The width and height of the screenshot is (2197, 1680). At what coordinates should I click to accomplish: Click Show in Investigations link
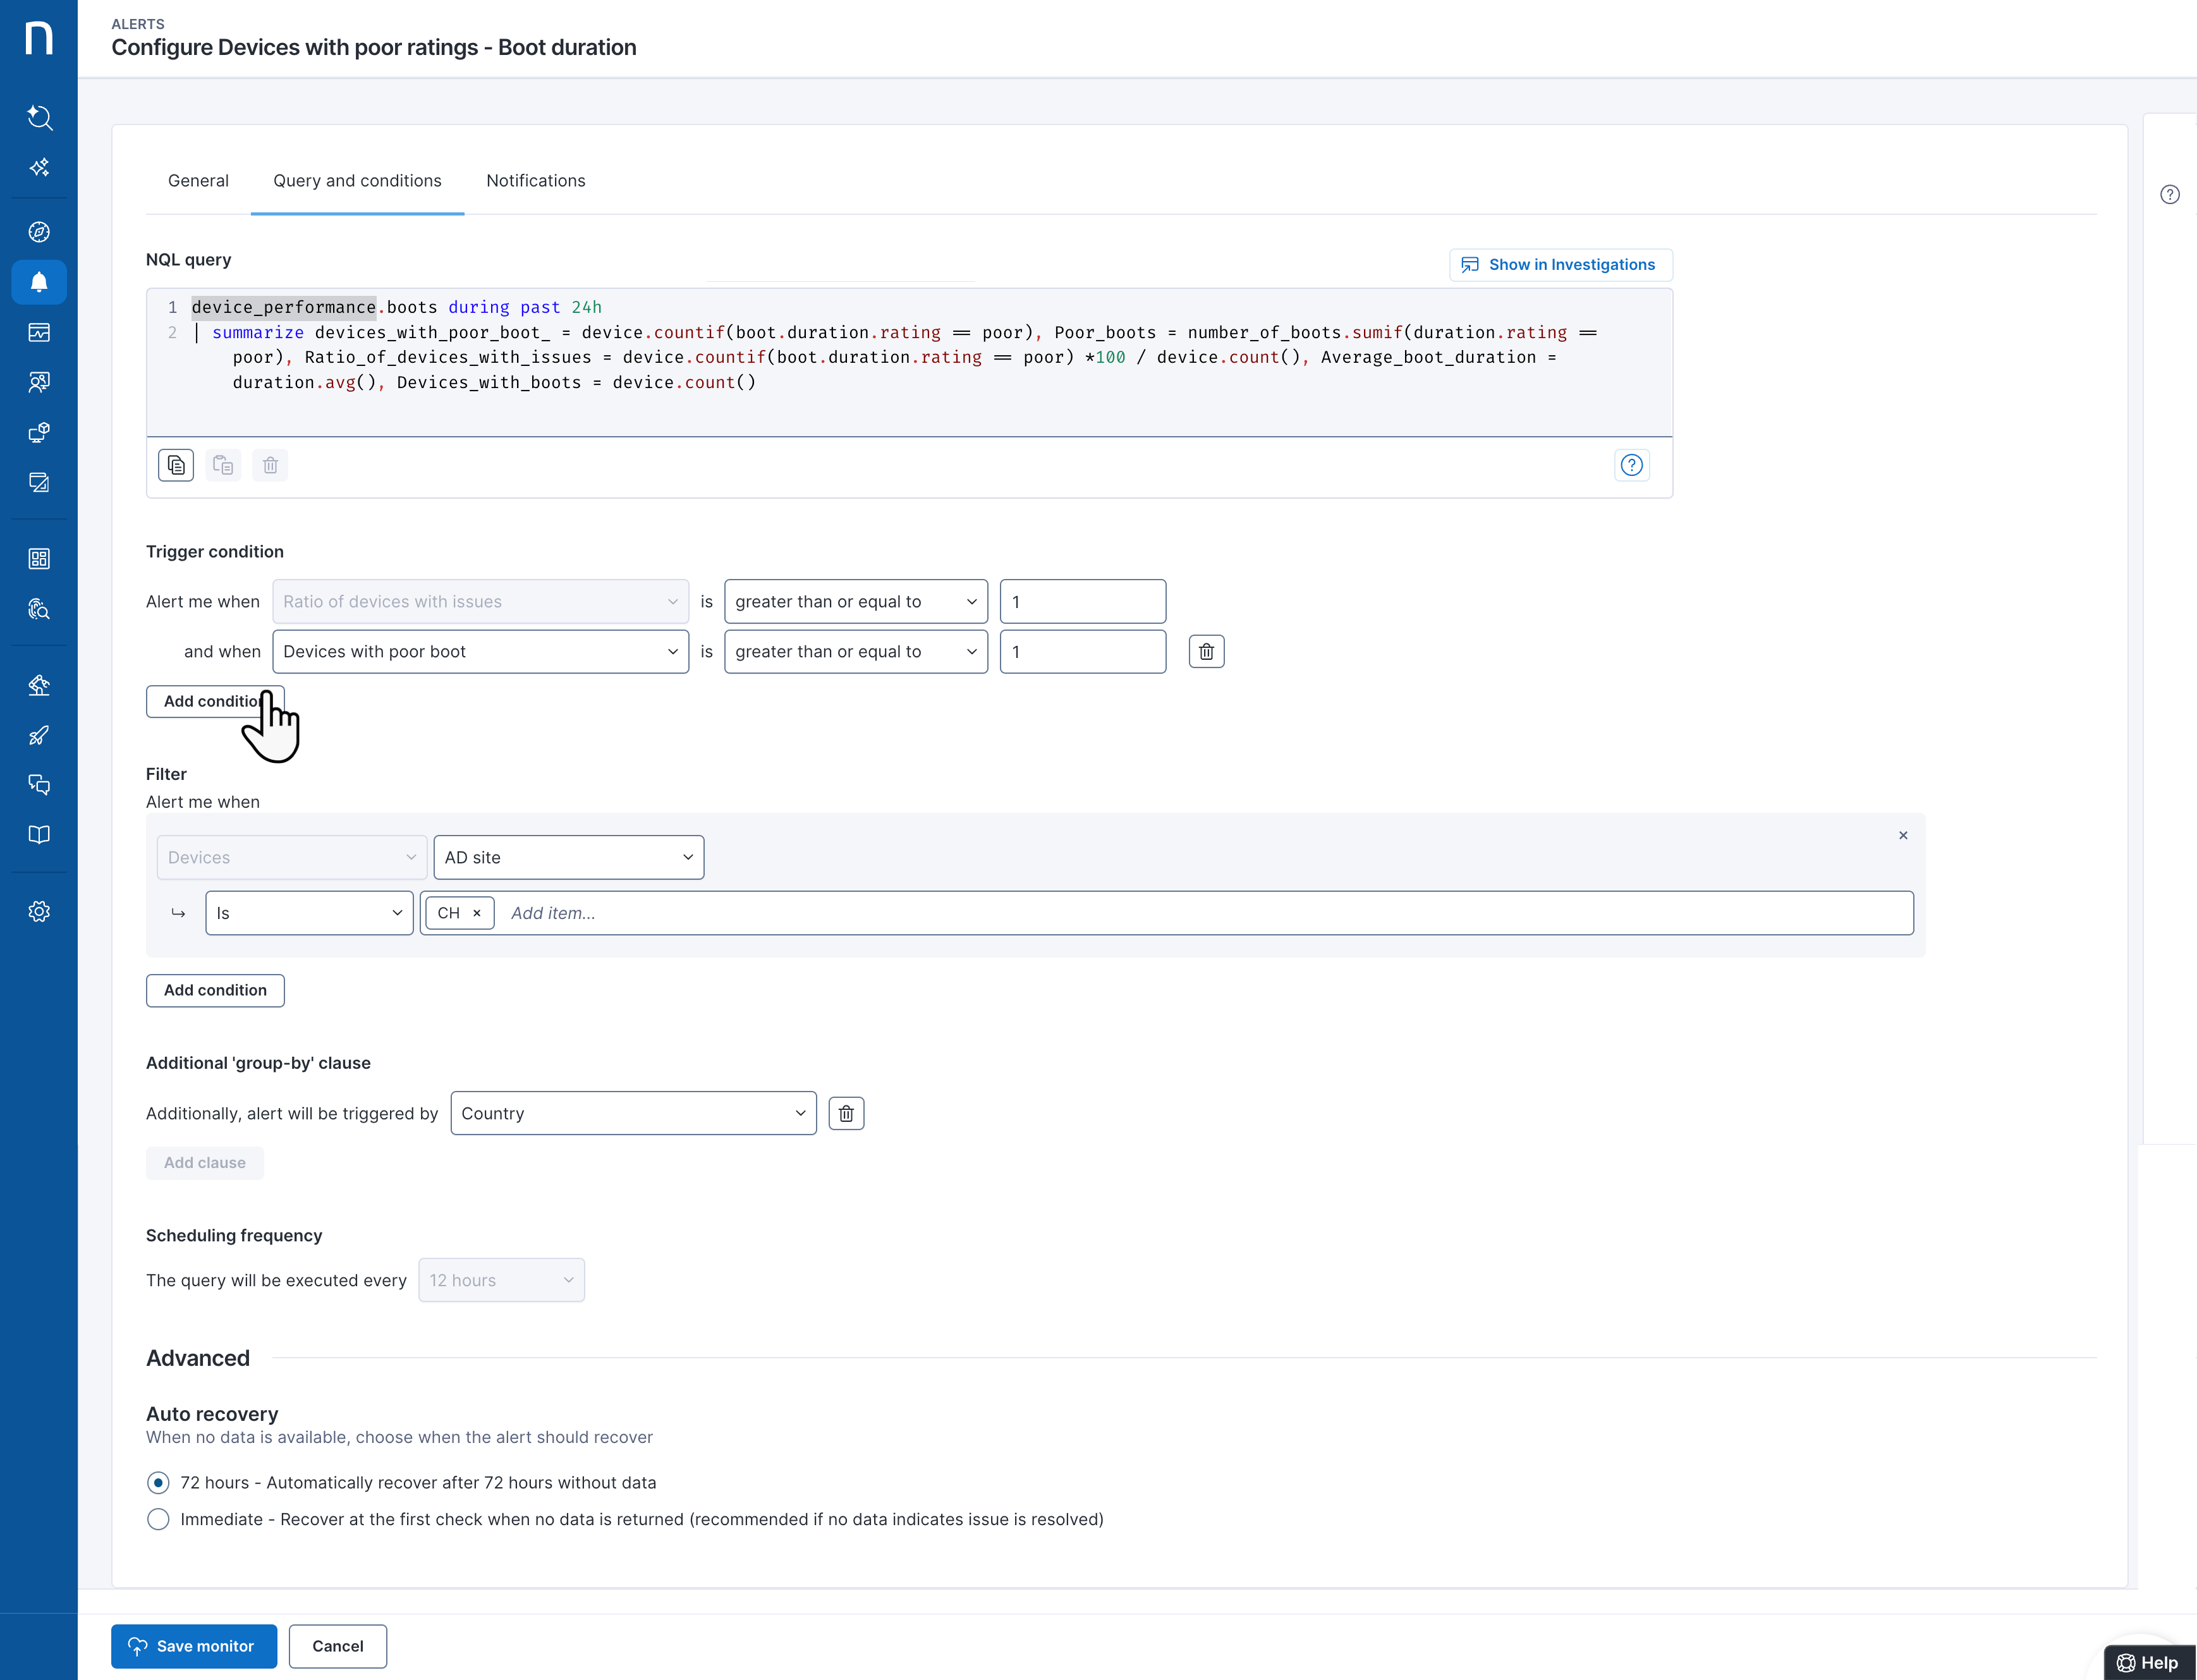click(x=1560, y=265)
